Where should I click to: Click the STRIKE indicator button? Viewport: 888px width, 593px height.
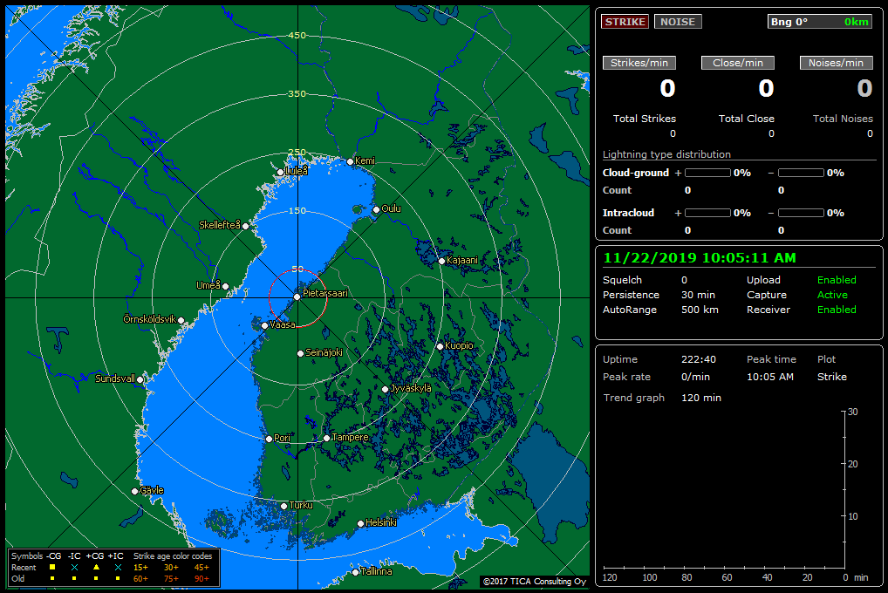tap(625, 22)
